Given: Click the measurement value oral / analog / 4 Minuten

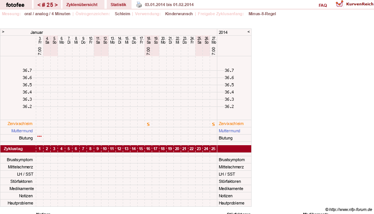Looking at the screenshot, I should pos(47,14).
